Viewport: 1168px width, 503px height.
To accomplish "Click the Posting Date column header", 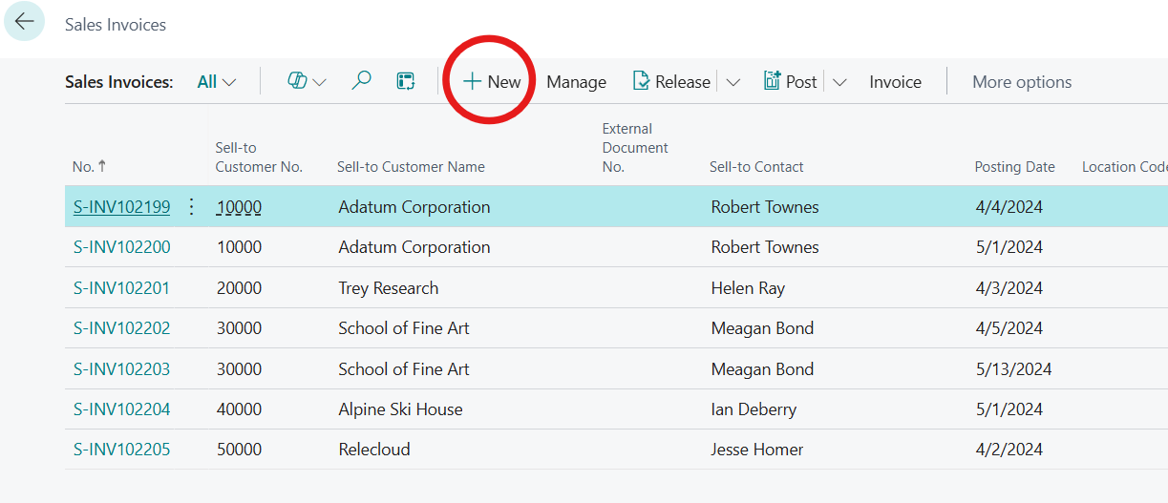I will pyautogui.click(x=1014, y=167).
